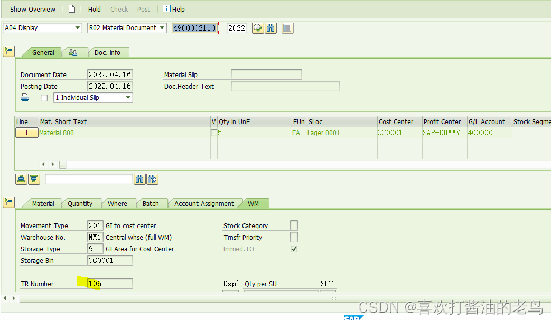Open the 1 Individual Slip dropdown

pos(128,97)
